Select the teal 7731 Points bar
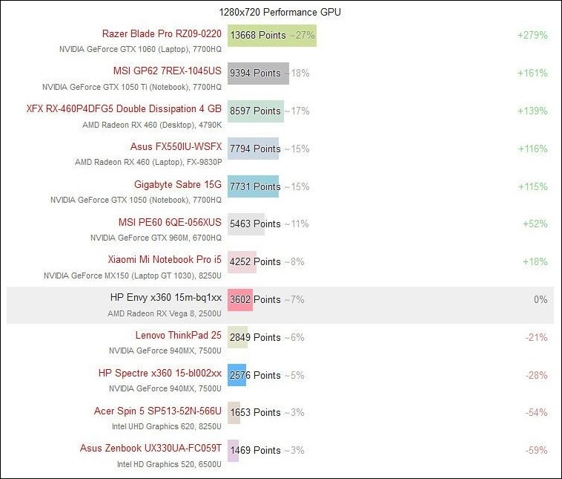562x479 pixels. (253, 186)
